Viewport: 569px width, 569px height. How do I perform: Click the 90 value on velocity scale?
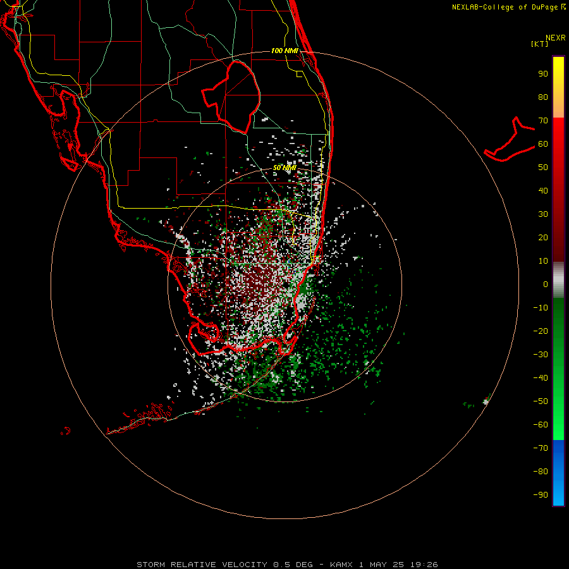[x=543, y=74]
